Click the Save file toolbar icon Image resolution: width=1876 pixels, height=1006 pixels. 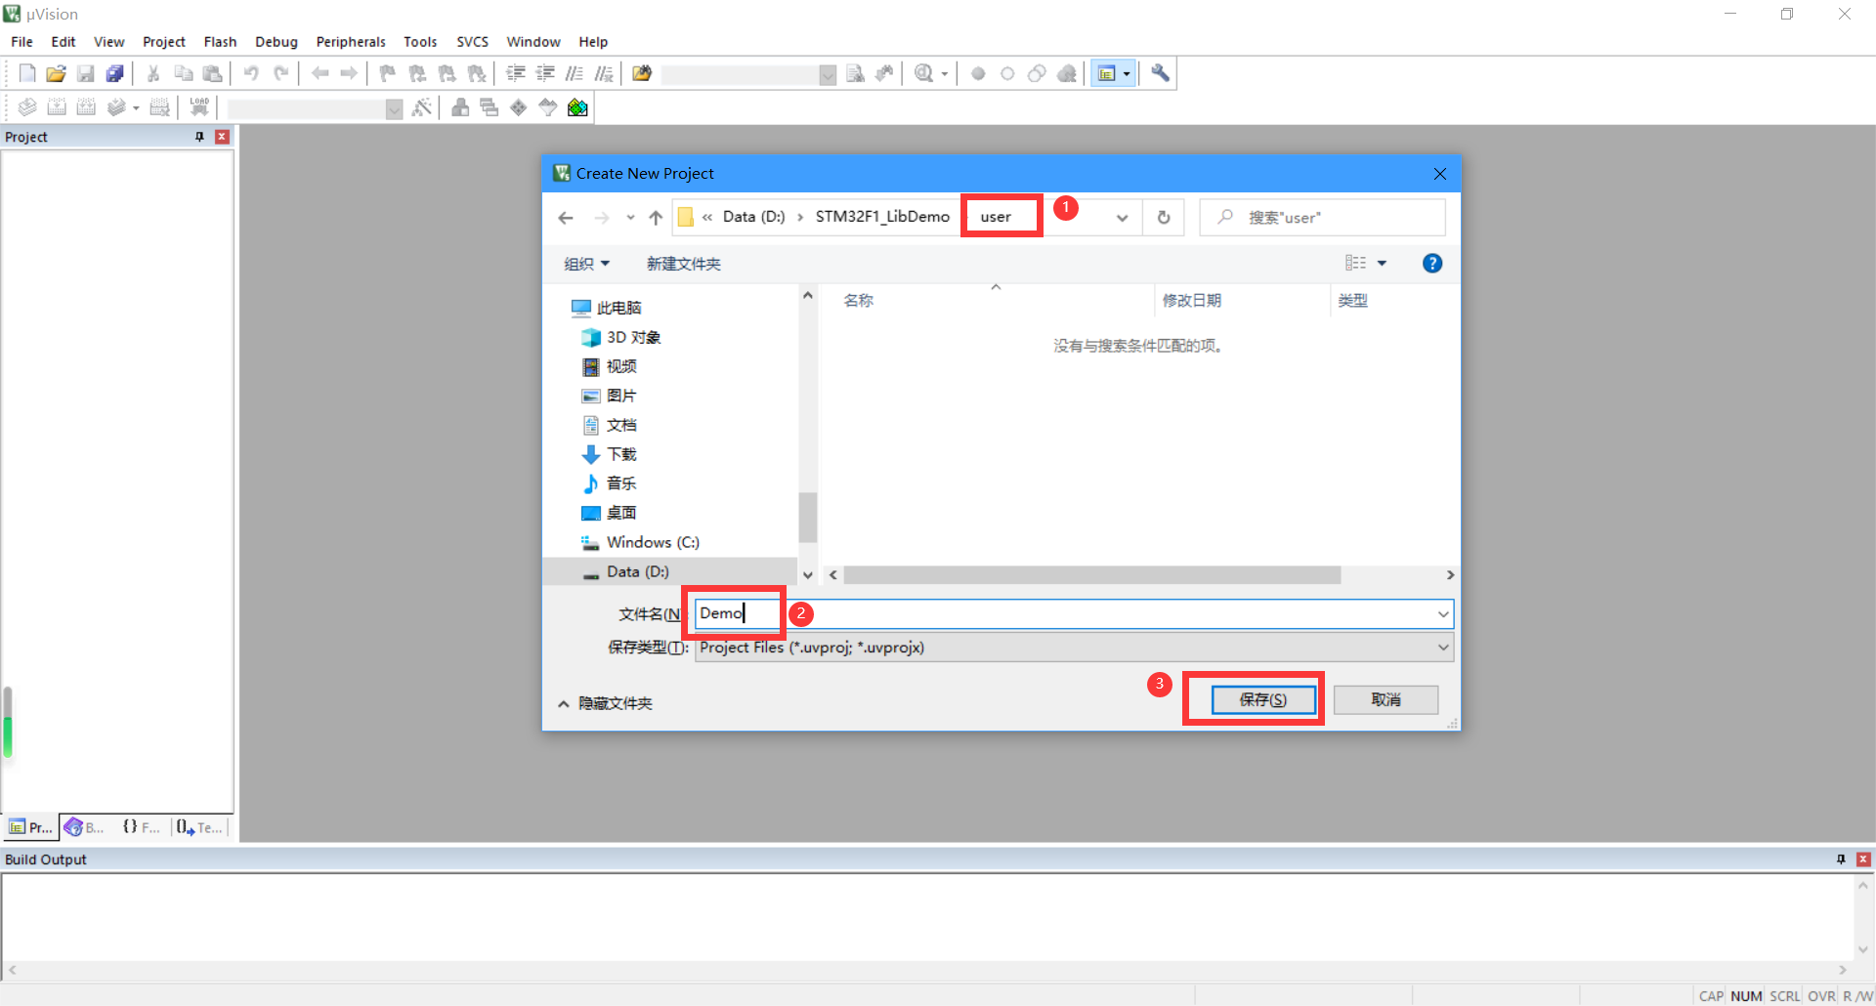coord(86,73)
